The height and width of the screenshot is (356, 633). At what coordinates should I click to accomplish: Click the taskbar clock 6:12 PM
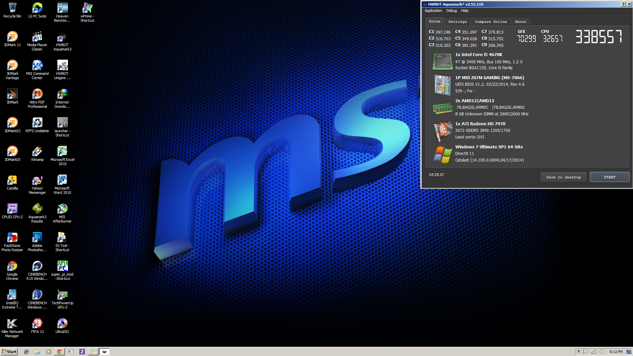[616, 352]
